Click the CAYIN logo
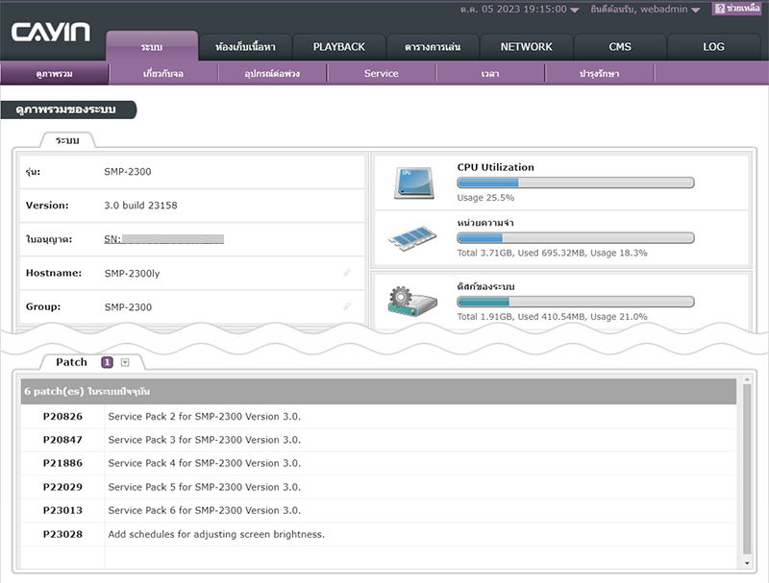 click(x=51, y=33)
